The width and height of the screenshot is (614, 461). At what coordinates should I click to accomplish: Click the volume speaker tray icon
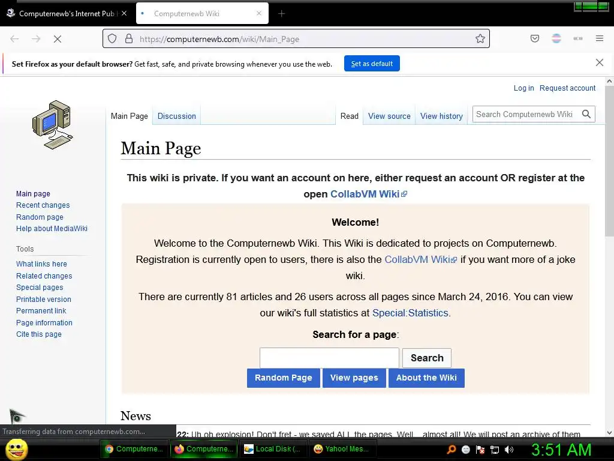(508, 450)
